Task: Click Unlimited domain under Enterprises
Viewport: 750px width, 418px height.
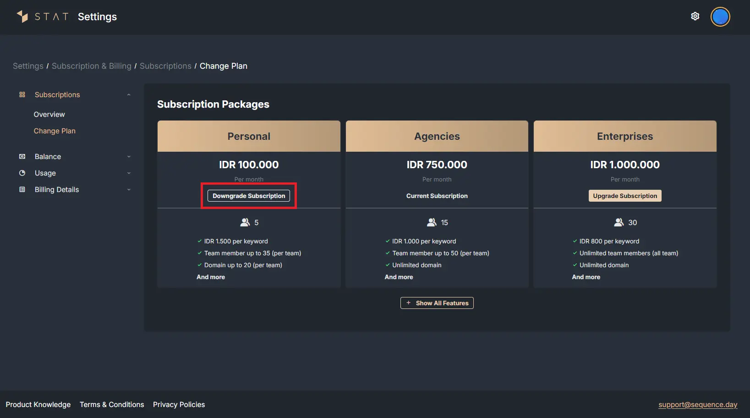Action: click(604, 265)
